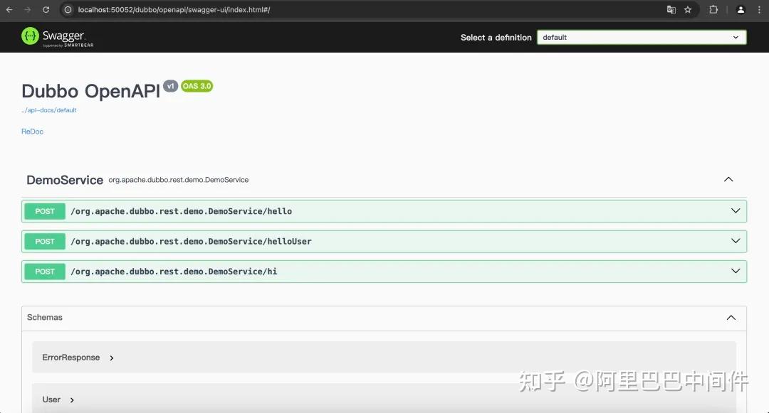The image size is (769, 413).
Task: Collapse the Schemas section
Action: (731, 317)
